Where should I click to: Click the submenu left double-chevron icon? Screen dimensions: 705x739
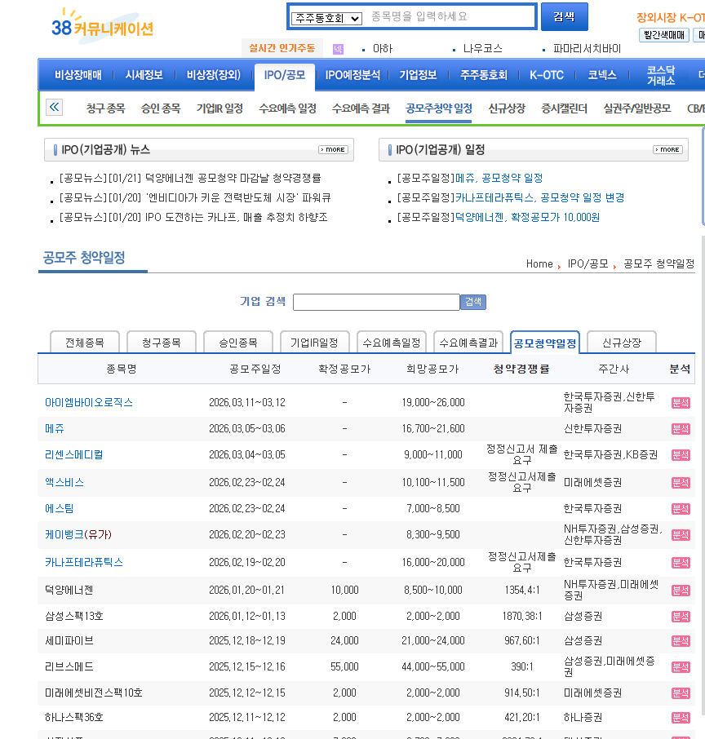(55, 108)
